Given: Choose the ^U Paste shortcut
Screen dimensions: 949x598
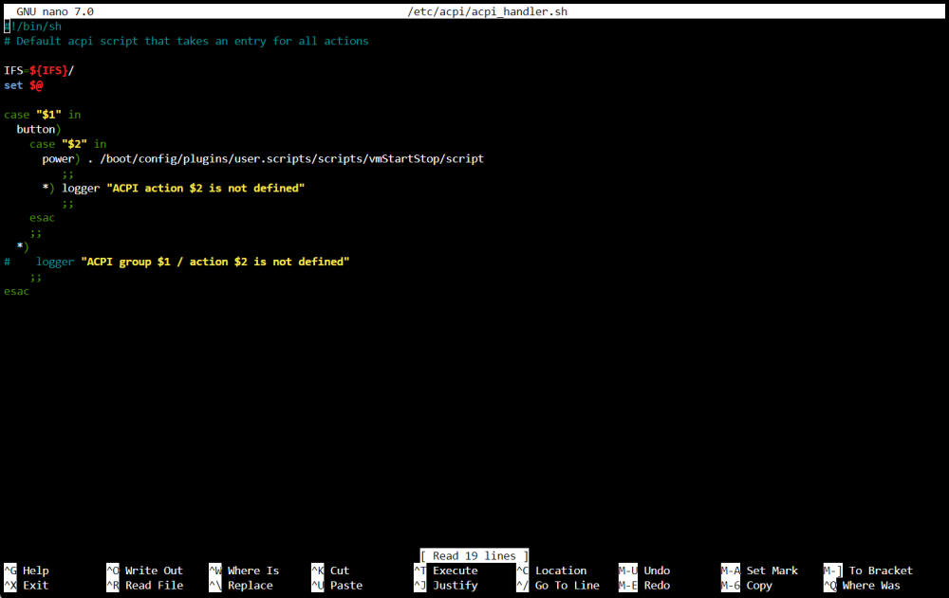Looking at the screenshot, I should 337,586.
